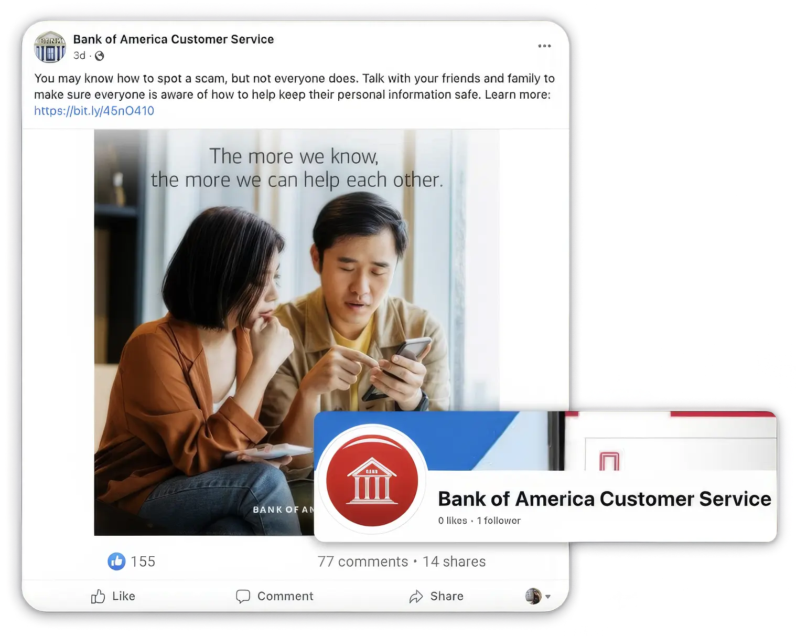Click the Bank of America Customer Service page title

(605, 499)
